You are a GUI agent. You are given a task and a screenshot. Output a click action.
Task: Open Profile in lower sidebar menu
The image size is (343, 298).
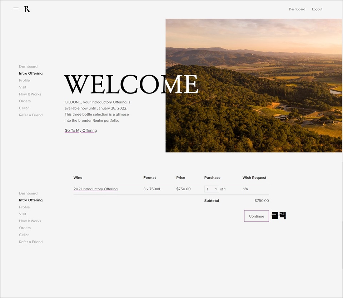(24, 207)
